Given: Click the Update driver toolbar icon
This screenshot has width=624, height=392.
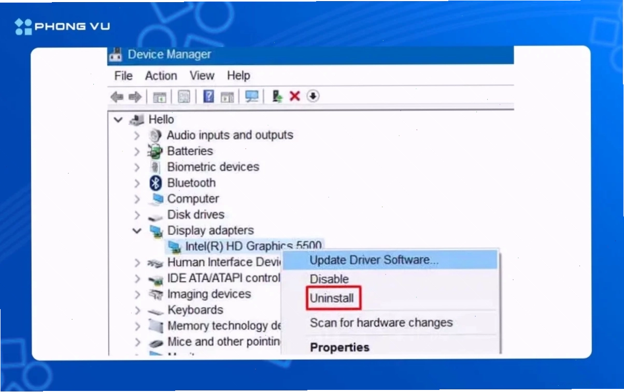Looking at the screenshot, I should pos(278,96).
